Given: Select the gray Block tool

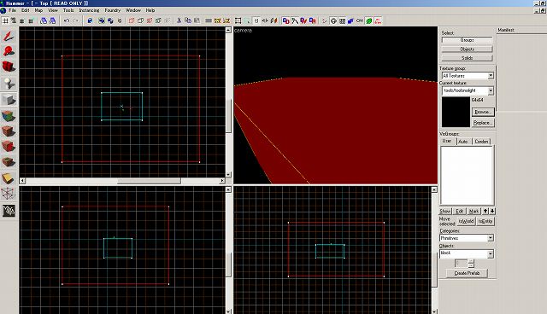Looking at the screenshot, I should point(9,100).
